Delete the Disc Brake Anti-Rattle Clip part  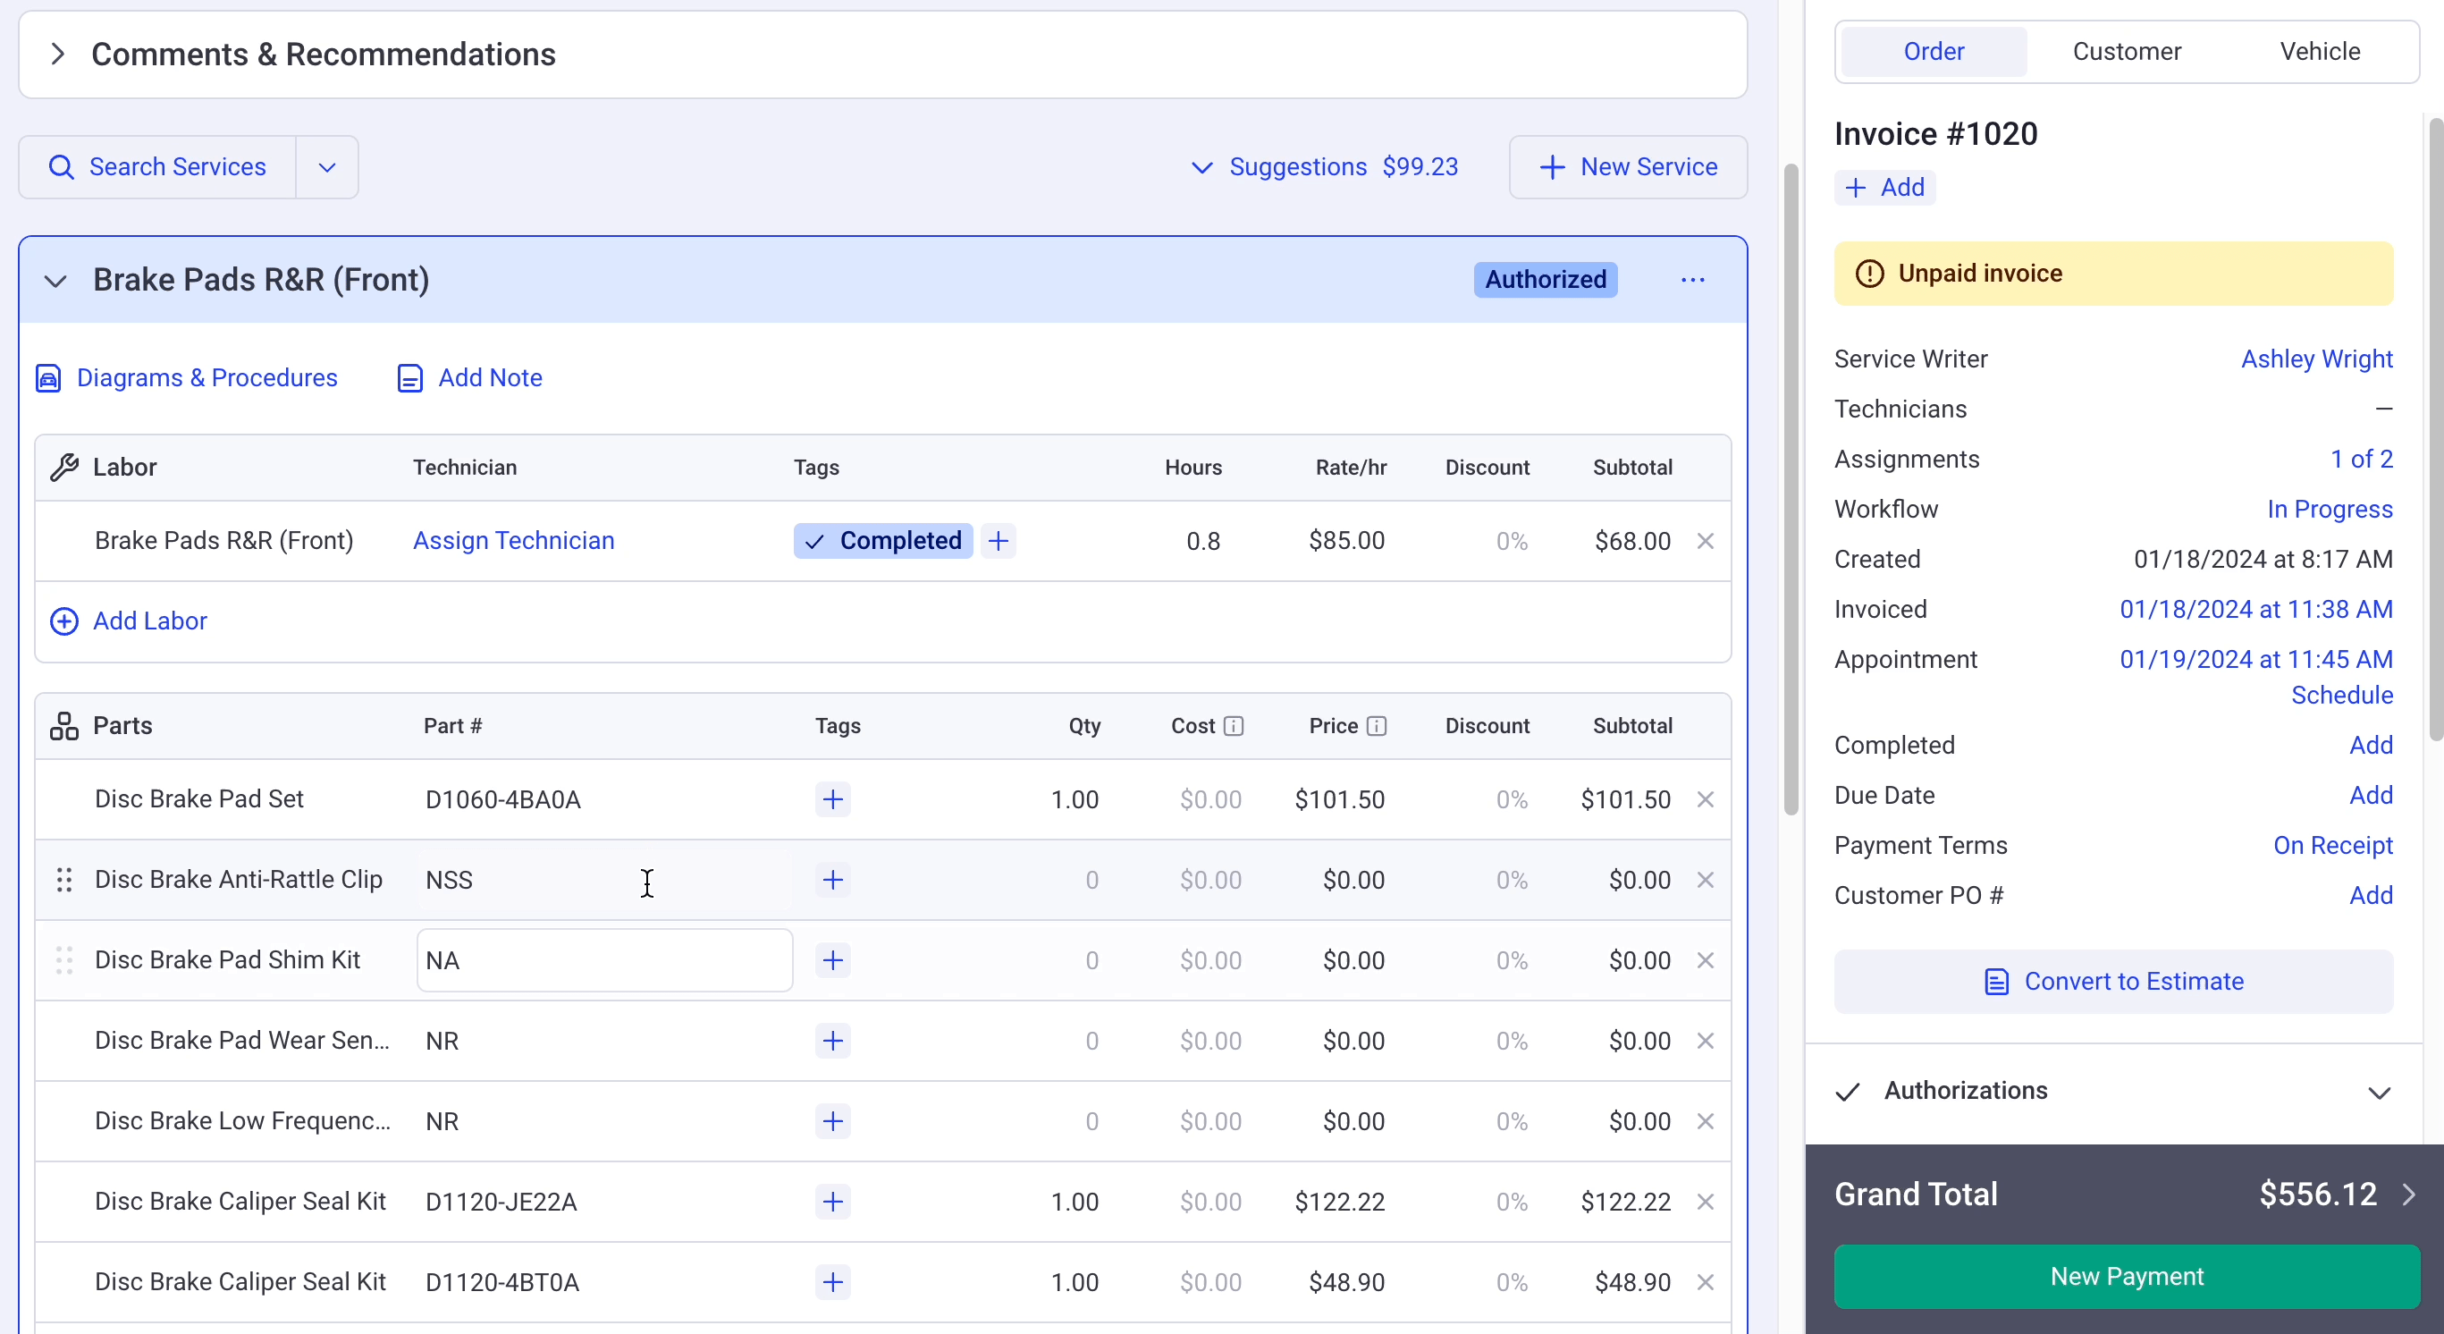pos(1705,880)
